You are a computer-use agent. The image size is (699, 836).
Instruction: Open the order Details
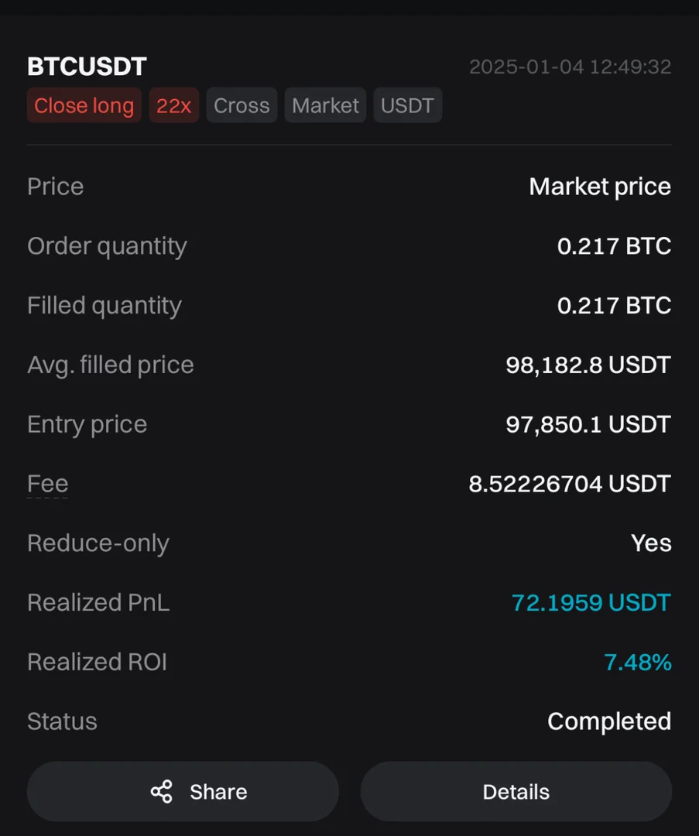(516, 792)
